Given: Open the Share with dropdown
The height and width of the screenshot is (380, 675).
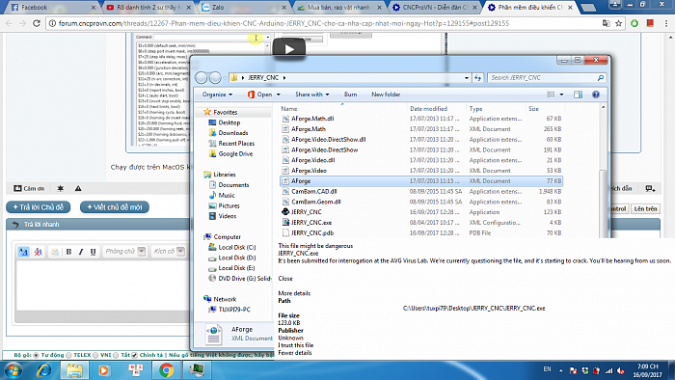Looking at the screenshot, I should click(x=312, y=95).
